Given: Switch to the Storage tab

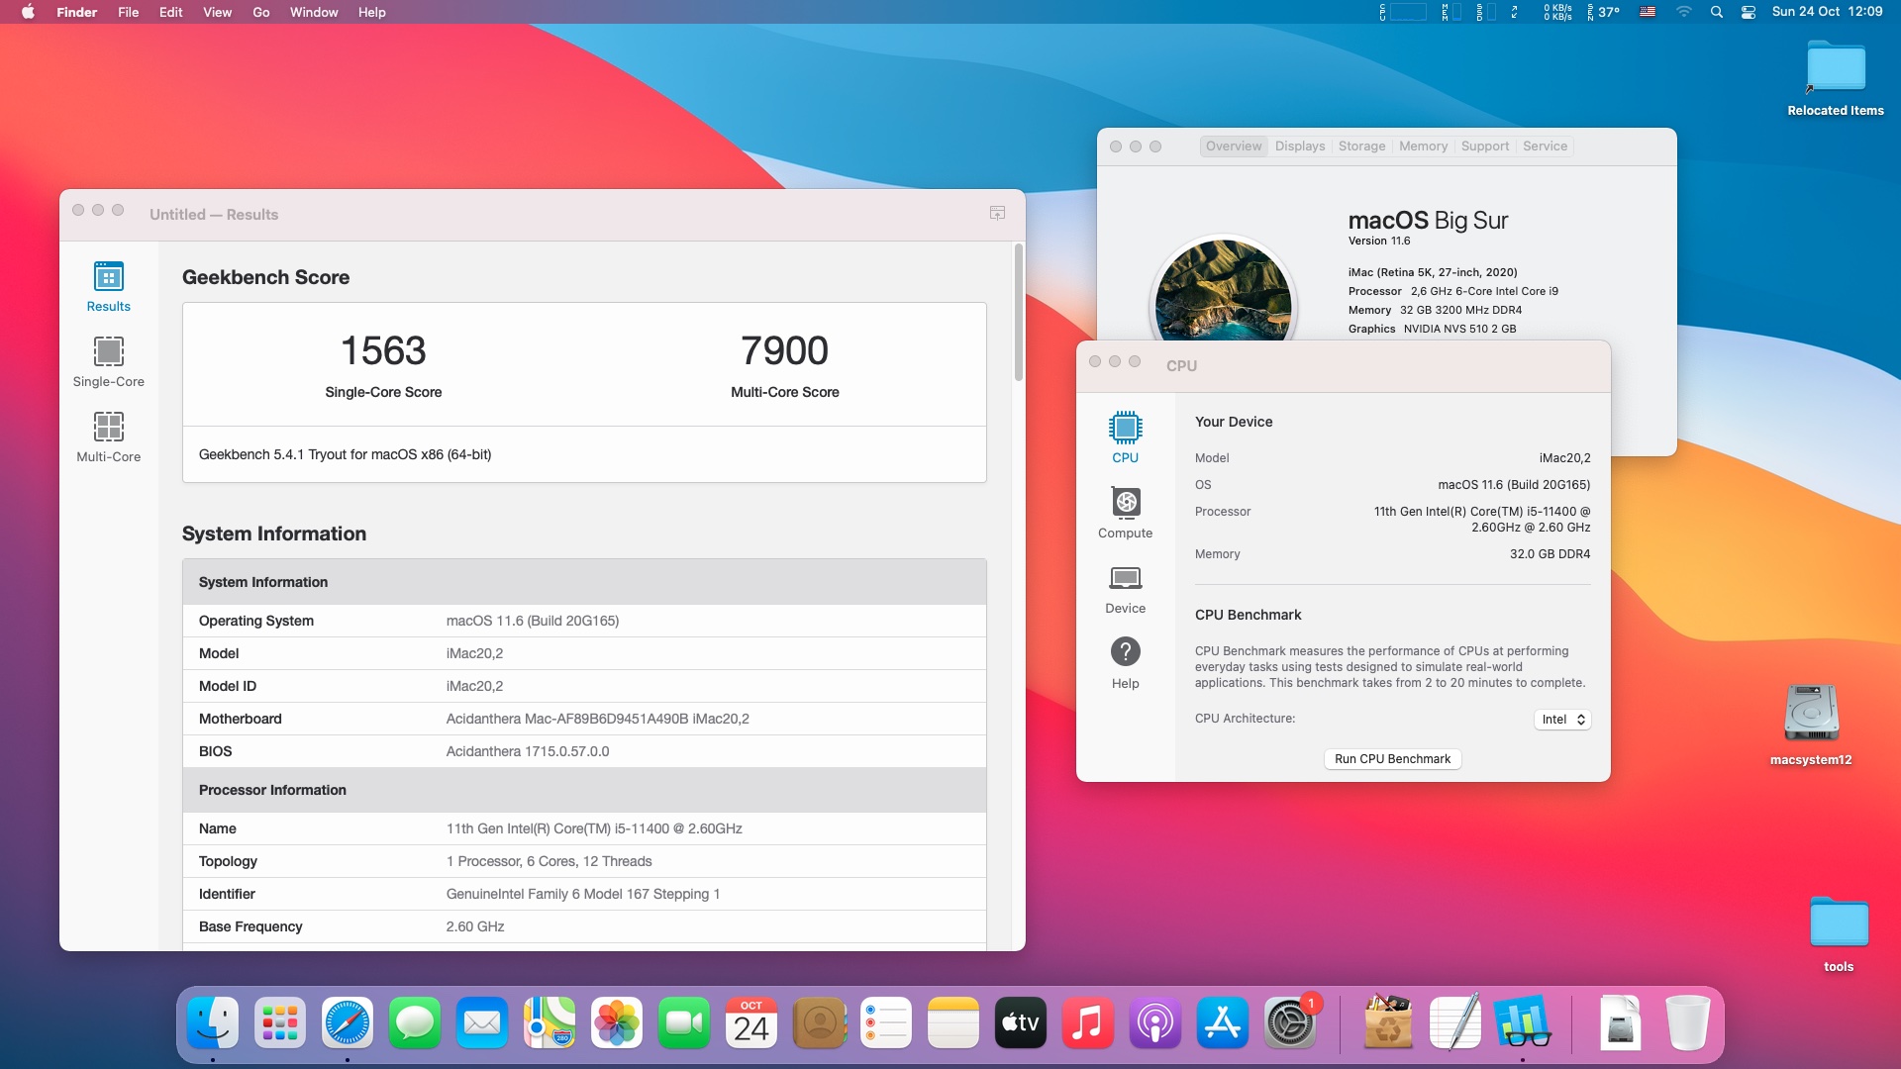Looking at the screenshot, I should click(x=1361, y=146).
